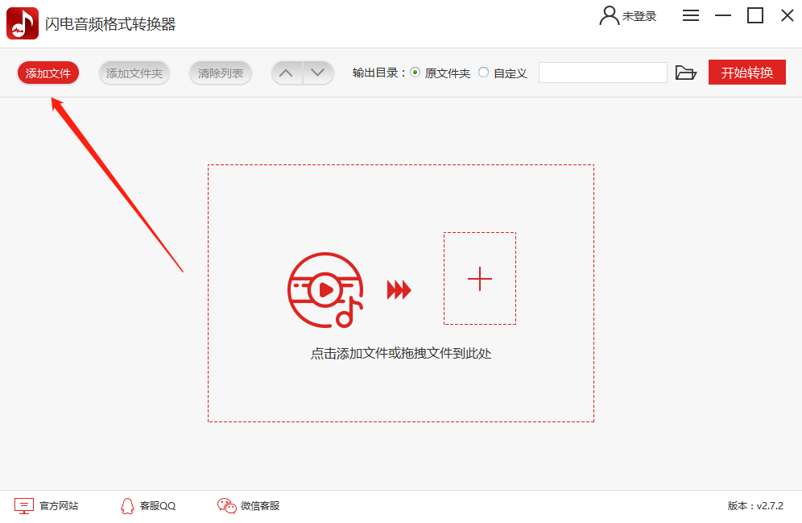The image size is (802, 523).
Task: Minimize the converter window
Action: click(x=723, y=15)
